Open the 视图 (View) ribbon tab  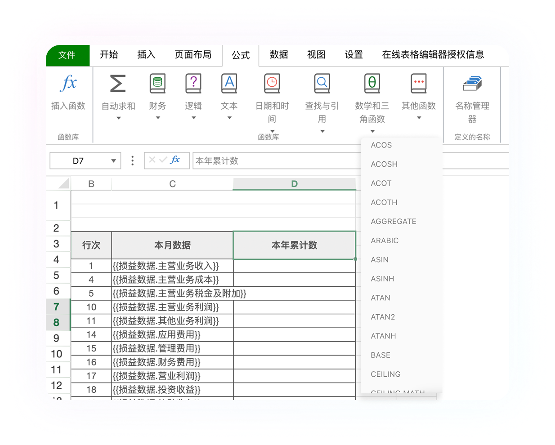point(315,55)
